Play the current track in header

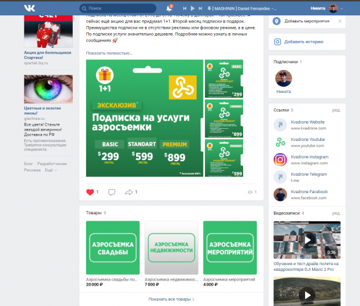click(x=193, y=8)
